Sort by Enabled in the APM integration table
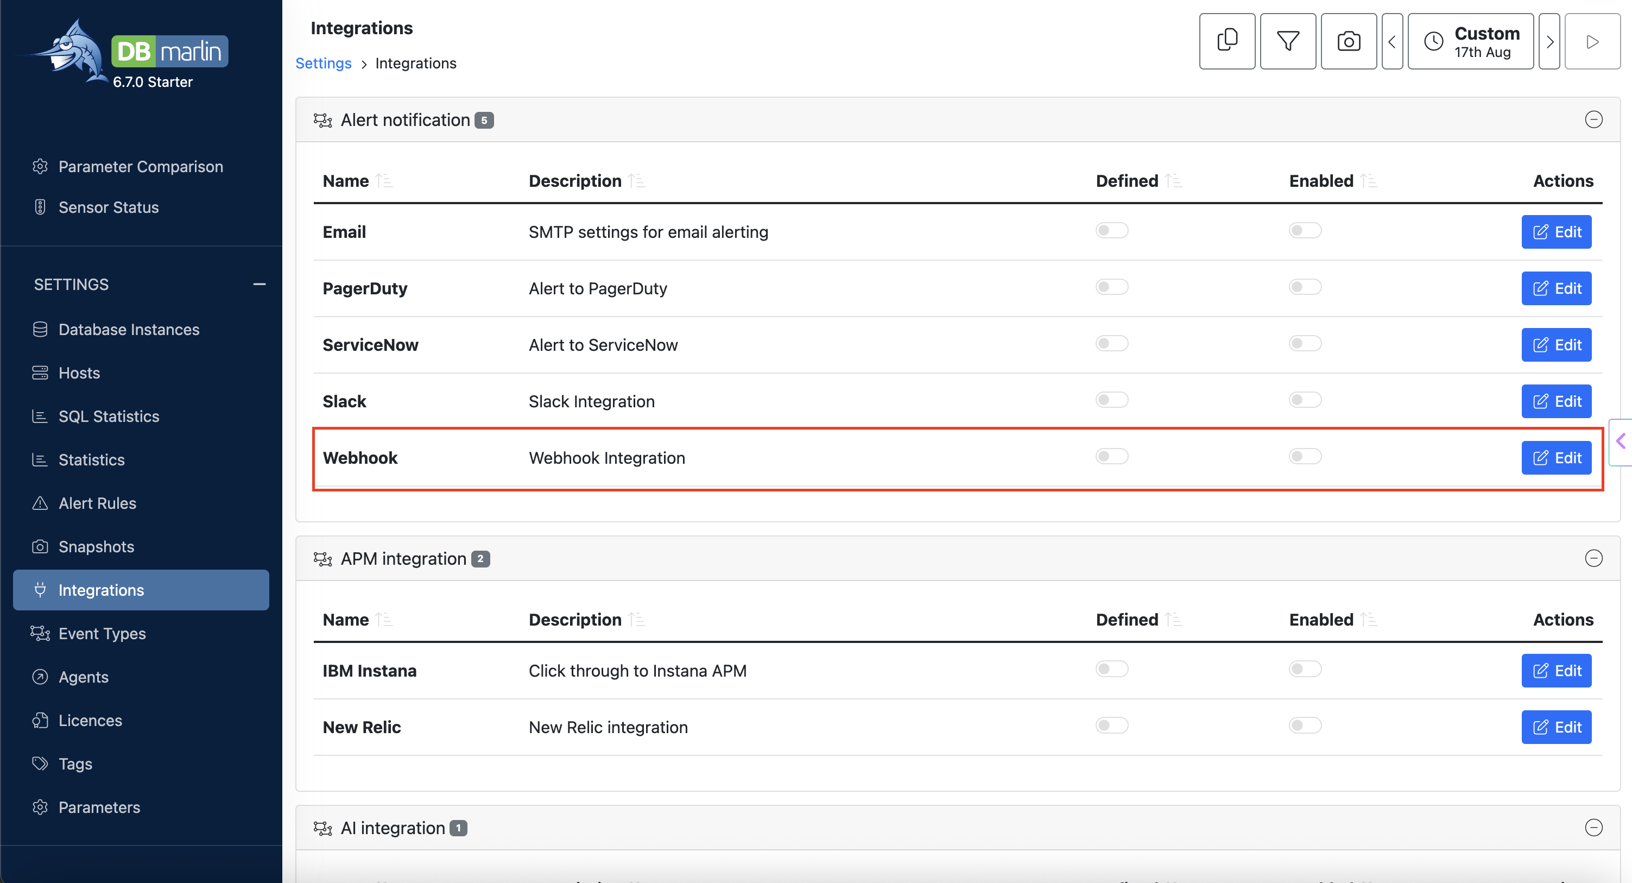Screen dimensions: 1632x883 coord(1369,620)
